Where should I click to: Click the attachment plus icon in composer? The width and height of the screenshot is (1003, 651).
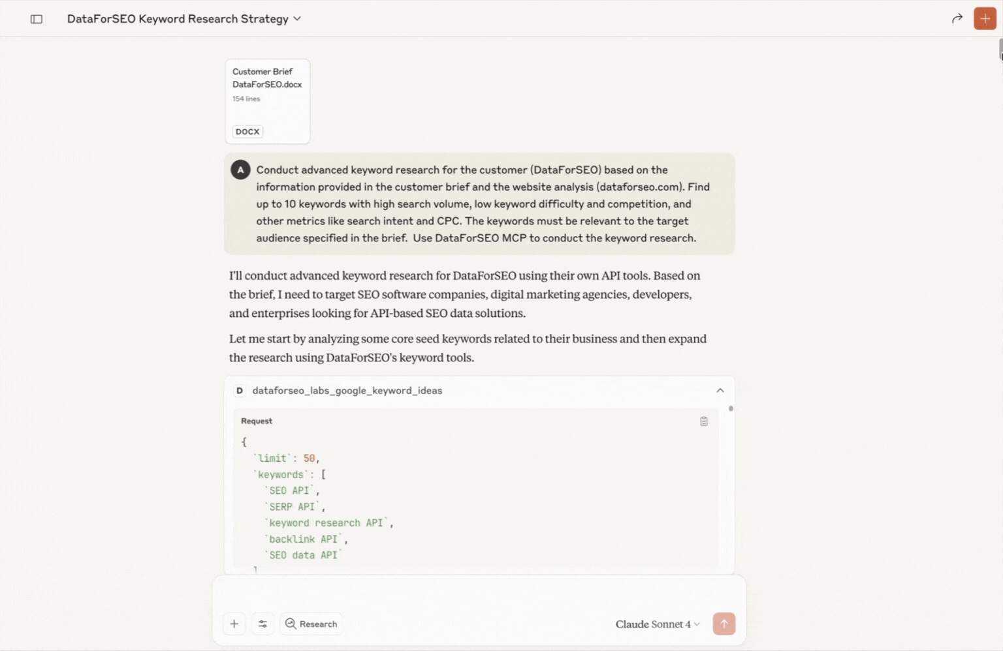(234, 624)
